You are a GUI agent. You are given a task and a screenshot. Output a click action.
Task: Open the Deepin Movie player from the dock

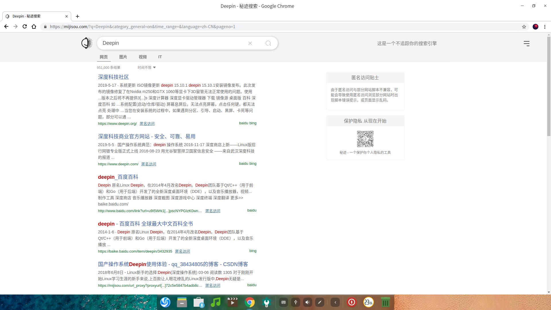click(x=232, y=302)
